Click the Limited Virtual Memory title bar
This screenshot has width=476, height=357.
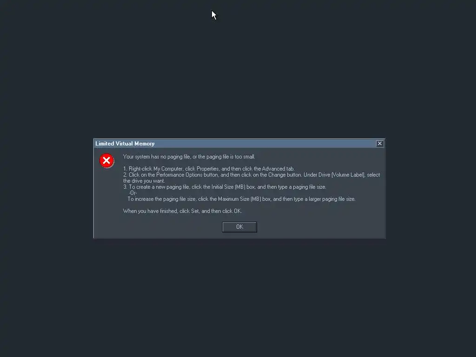click(235, 144)
